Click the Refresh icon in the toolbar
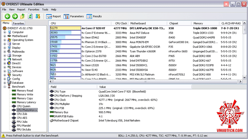 pos(30,16)
